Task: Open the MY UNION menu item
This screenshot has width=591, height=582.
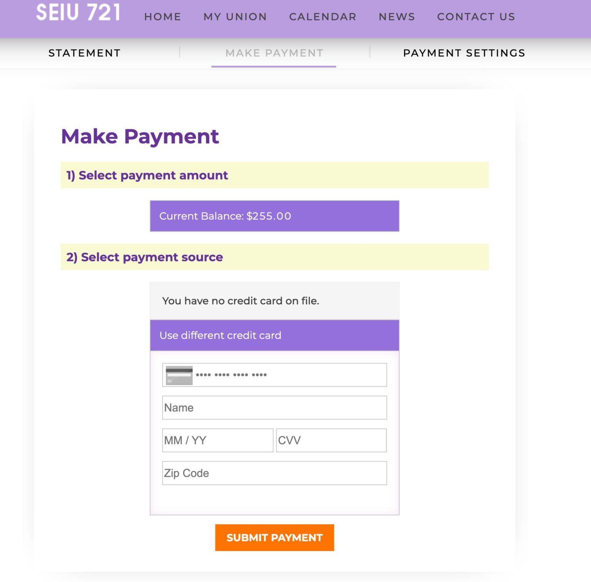Action: tap(235, 16)
